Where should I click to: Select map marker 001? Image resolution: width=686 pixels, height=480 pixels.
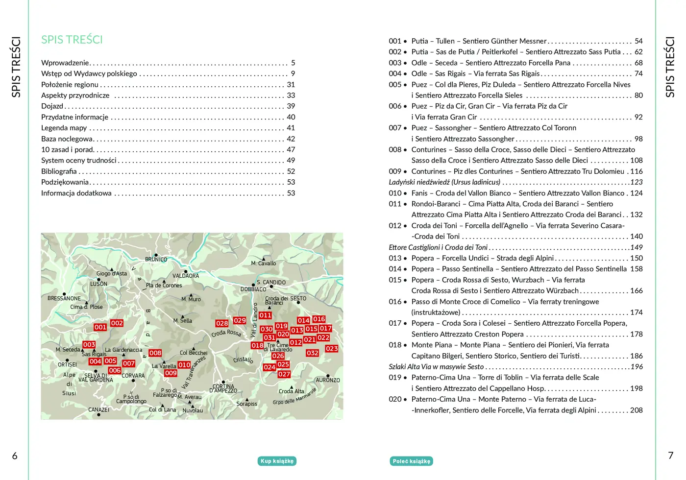[100, 327]
